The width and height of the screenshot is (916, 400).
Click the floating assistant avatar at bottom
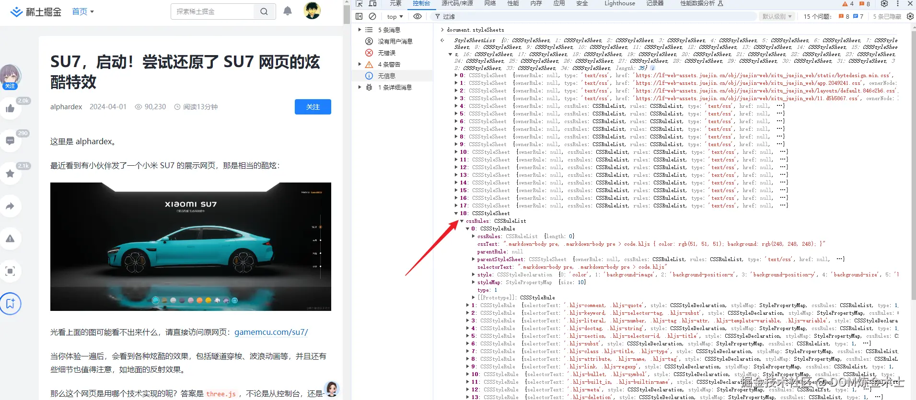click(x=332, y=389)
